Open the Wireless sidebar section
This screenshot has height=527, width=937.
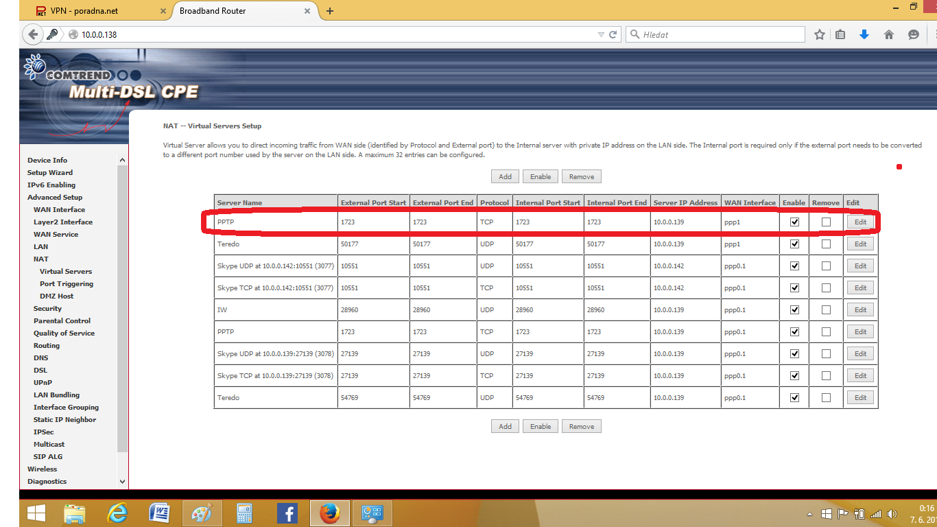(x=43, y=469)
